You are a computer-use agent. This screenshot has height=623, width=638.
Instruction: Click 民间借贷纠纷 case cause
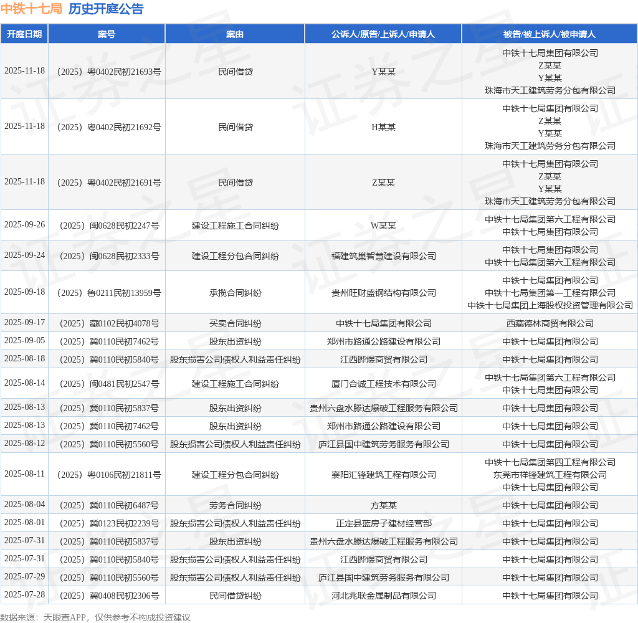(x=235, y=596)
